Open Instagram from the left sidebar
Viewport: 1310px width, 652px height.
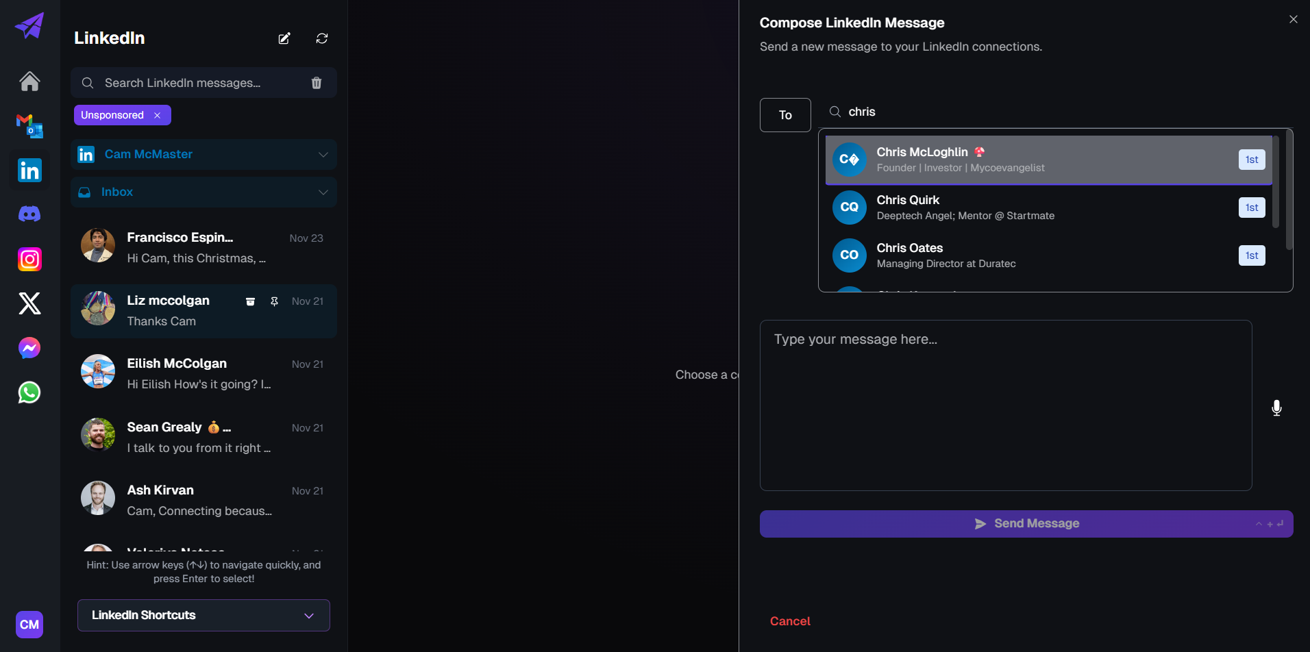[x=29, y=259]
